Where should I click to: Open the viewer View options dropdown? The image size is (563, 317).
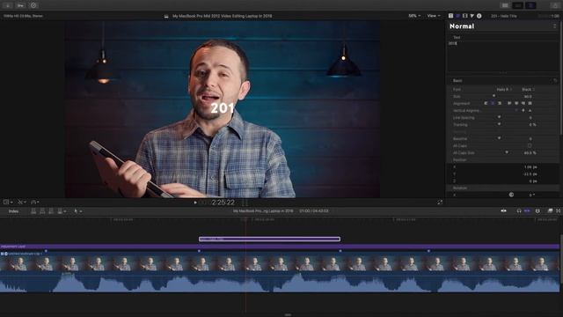click(434, 16)
